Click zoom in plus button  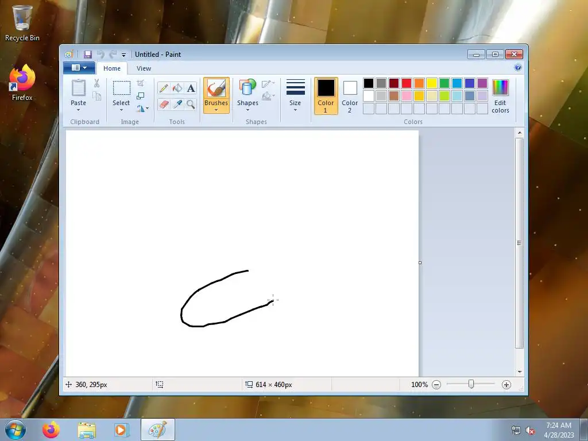point(506,385)
